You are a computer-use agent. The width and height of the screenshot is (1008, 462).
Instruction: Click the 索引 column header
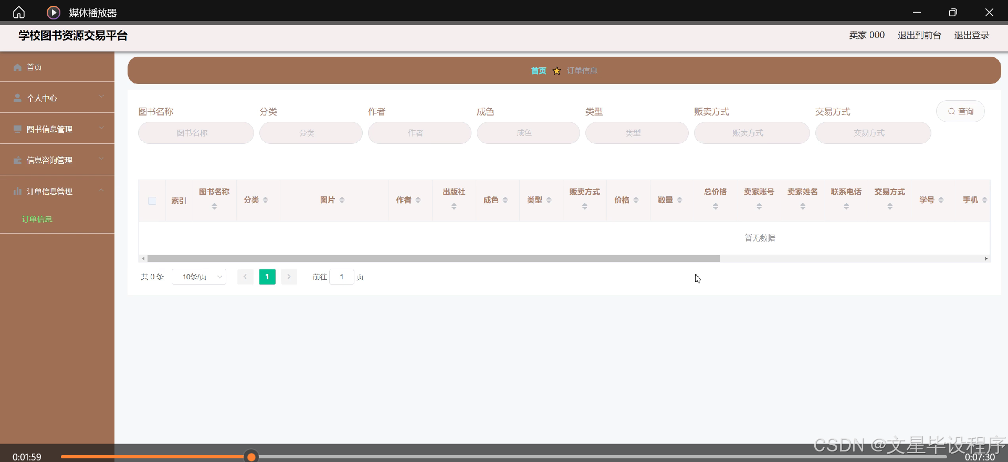tap(178, 201)
